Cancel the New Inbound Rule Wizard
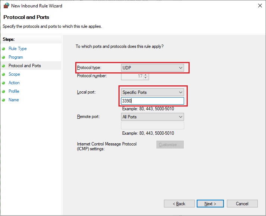 coord(242,204)
